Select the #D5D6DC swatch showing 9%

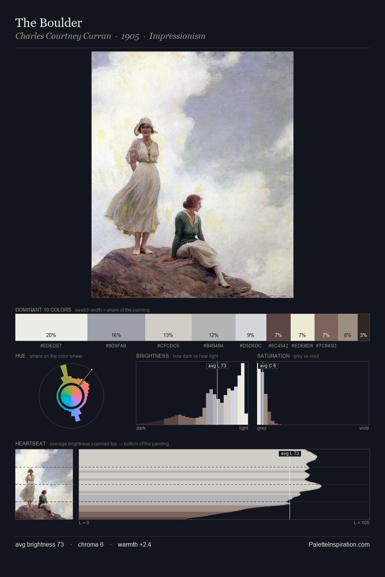251,327
